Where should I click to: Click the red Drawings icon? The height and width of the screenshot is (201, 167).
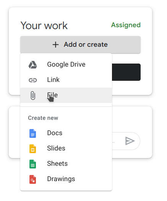(x=32, y=179)
